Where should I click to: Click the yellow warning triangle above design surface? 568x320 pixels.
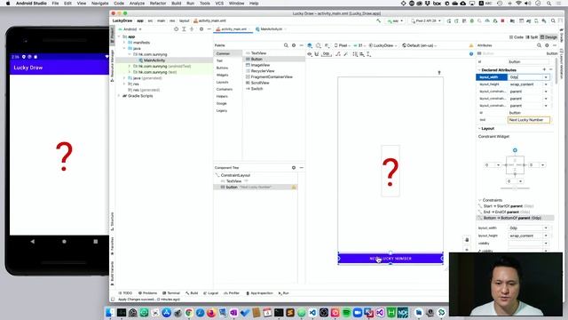click(471, 45)
